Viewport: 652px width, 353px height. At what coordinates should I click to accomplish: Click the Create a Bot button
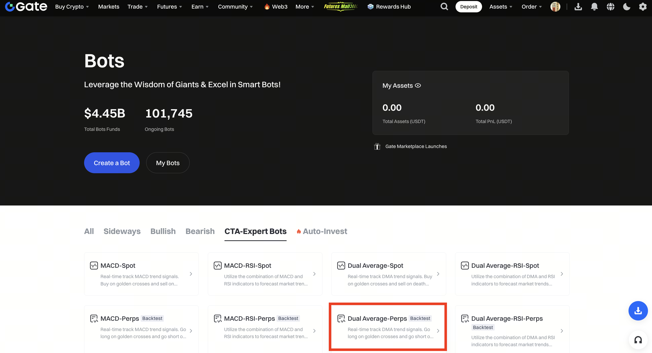pyautogui.click(x=112, y=163)
